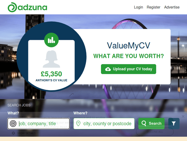Click the ValueMyCV heading
Image resolution: width=187 pixels, height=141 pixels.
click(128, 46)
